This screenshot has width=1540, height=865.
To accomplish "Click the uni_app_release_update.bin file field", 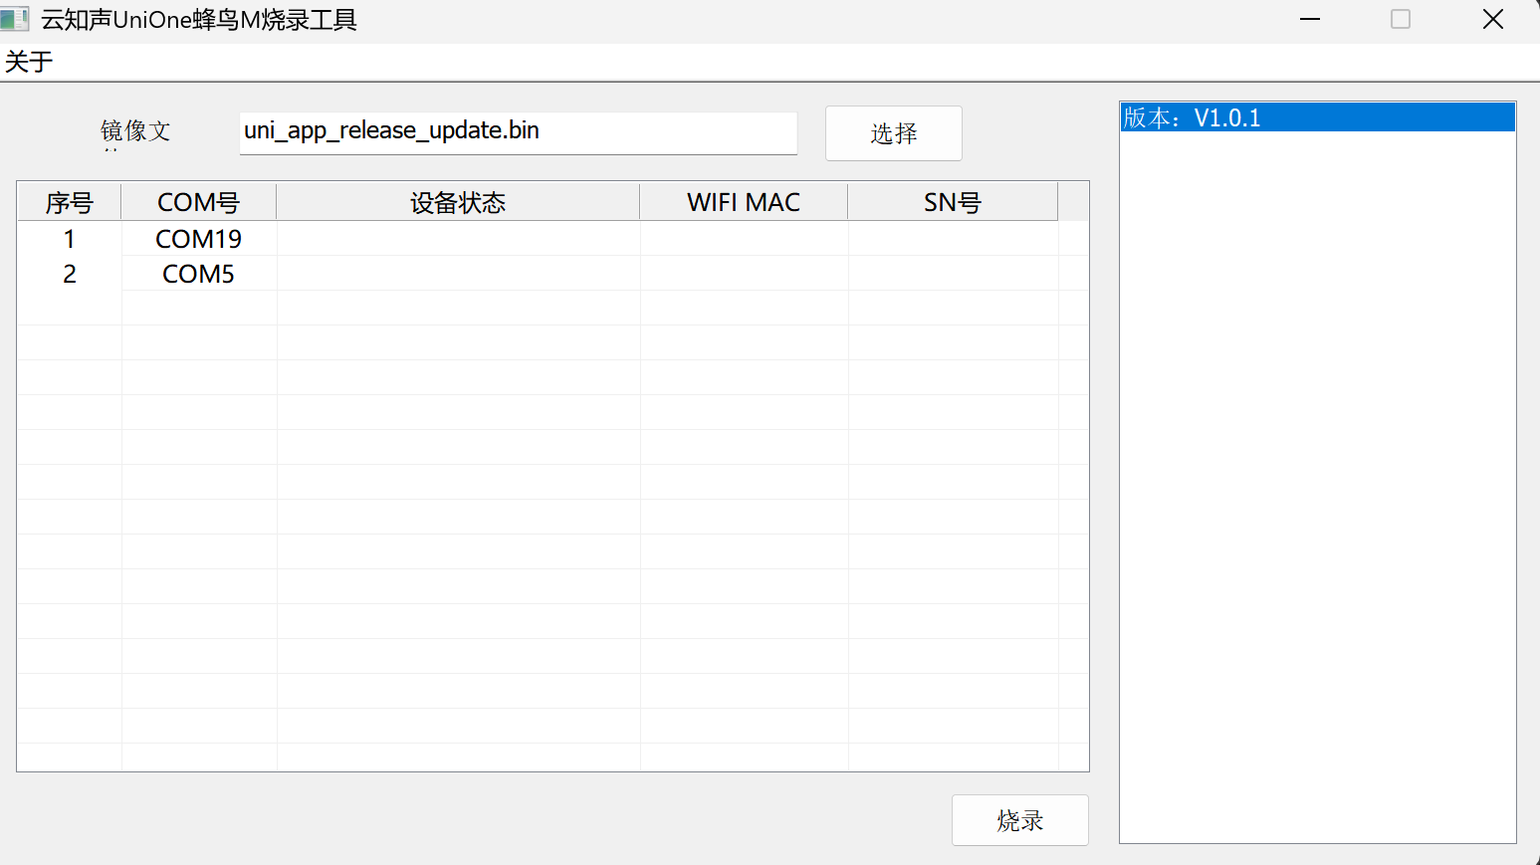I will 518,131.
